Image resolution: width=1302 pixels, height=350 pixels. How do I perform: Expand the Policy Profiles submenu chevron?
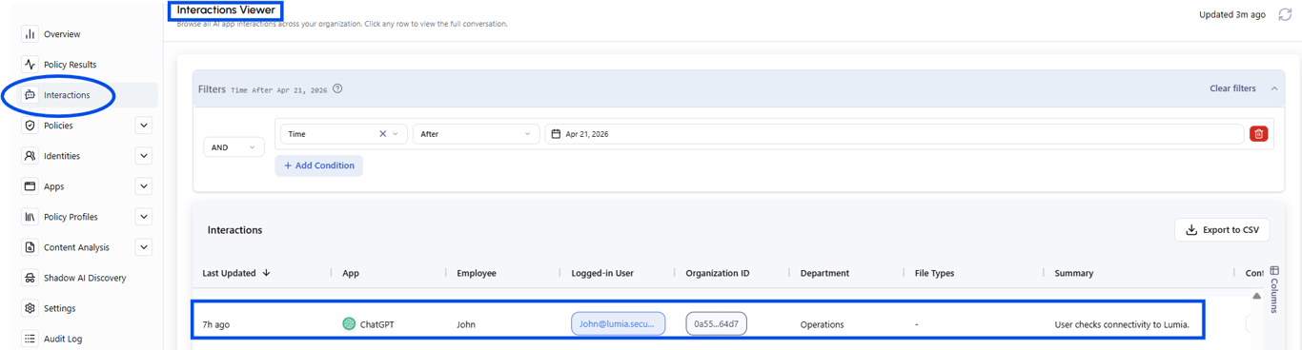click(144, 217)
